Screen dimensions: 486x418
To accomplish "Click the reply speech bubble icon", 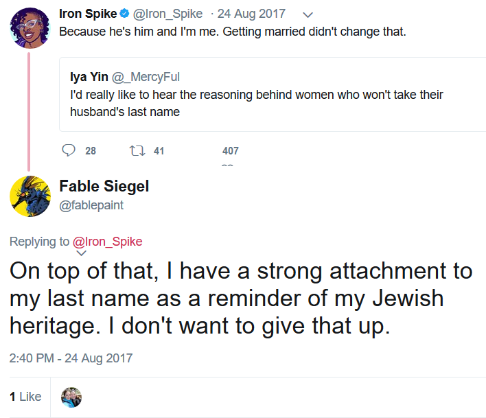I will pyautogui.click(x=69, y=150).
